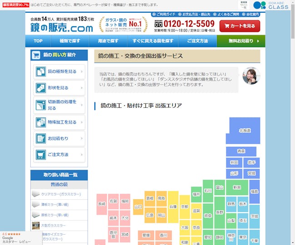Open the すぐに買える鏡を探す navigation tab
295x245 pixels.
pyautogui.click(x=153, y=41)
